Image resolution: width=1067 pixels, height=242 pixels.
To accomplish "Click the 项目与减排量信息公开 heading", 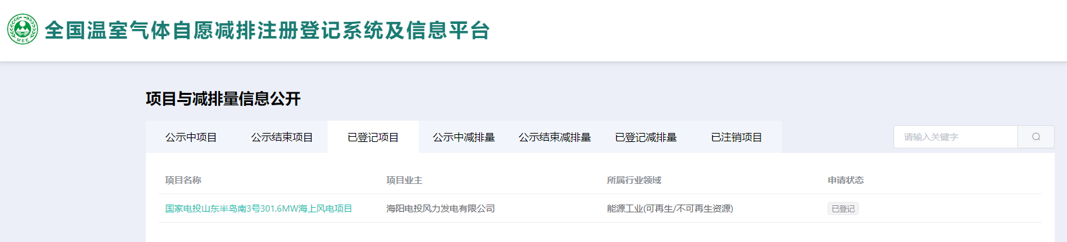I will [223, 99].
